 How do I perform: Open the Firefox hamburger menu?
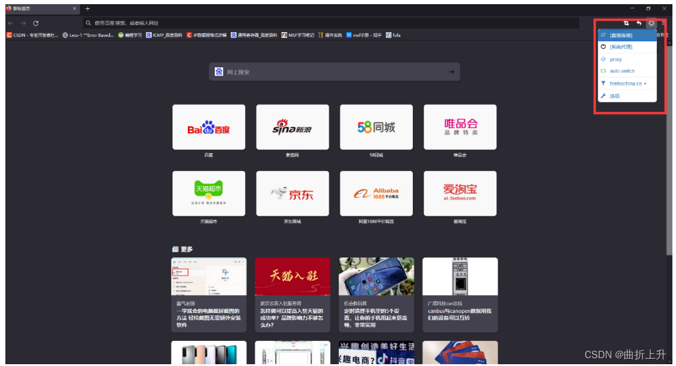(x=664, y=23)
